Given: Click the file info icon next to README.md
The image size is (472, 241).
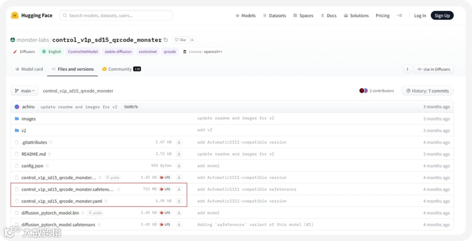Looking at the screenshot, I should tap(49, 154).
